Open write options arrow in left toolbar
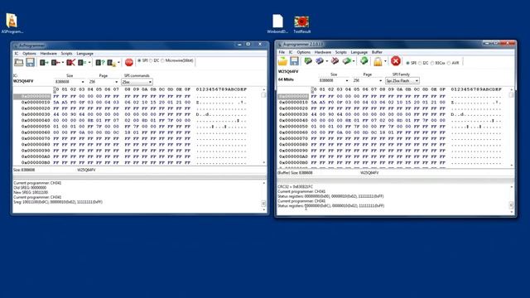530x298 pixels. [63, 63]
